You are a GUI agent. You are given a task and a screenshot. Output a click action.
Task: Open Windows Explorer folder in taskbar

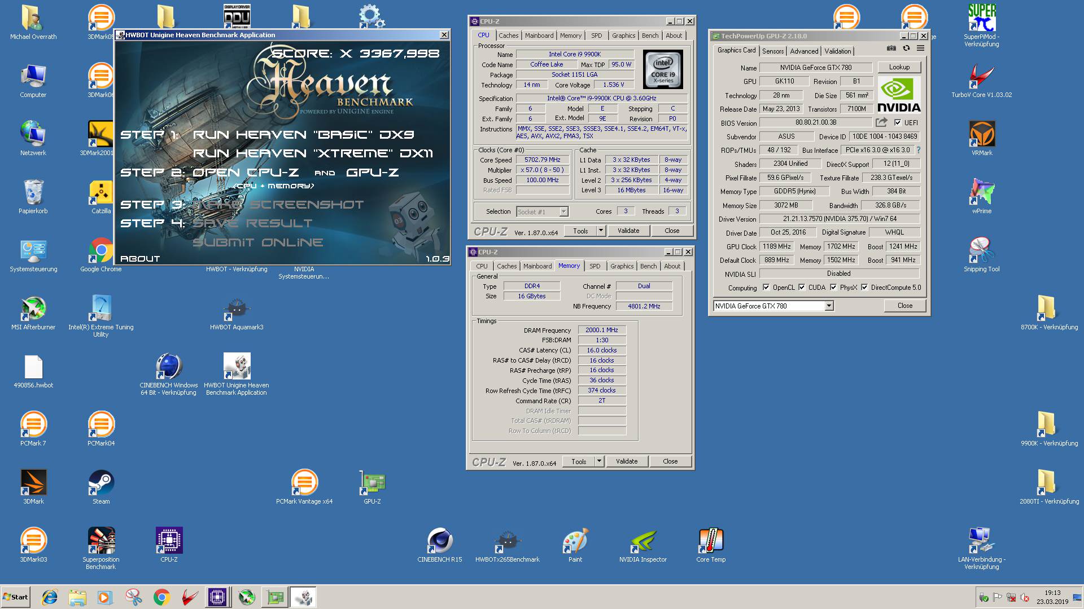(78, 597)
